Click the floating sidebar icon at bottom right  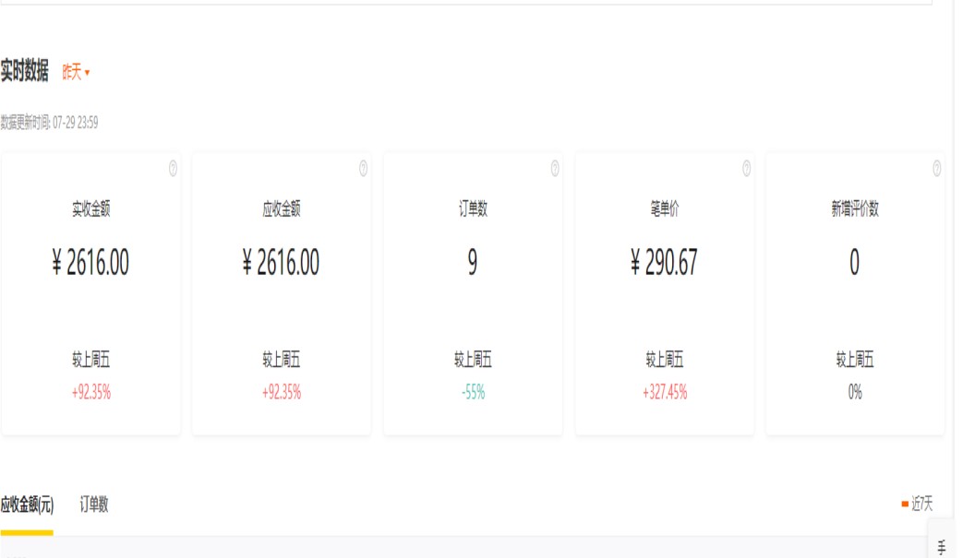tap(942, 545)
